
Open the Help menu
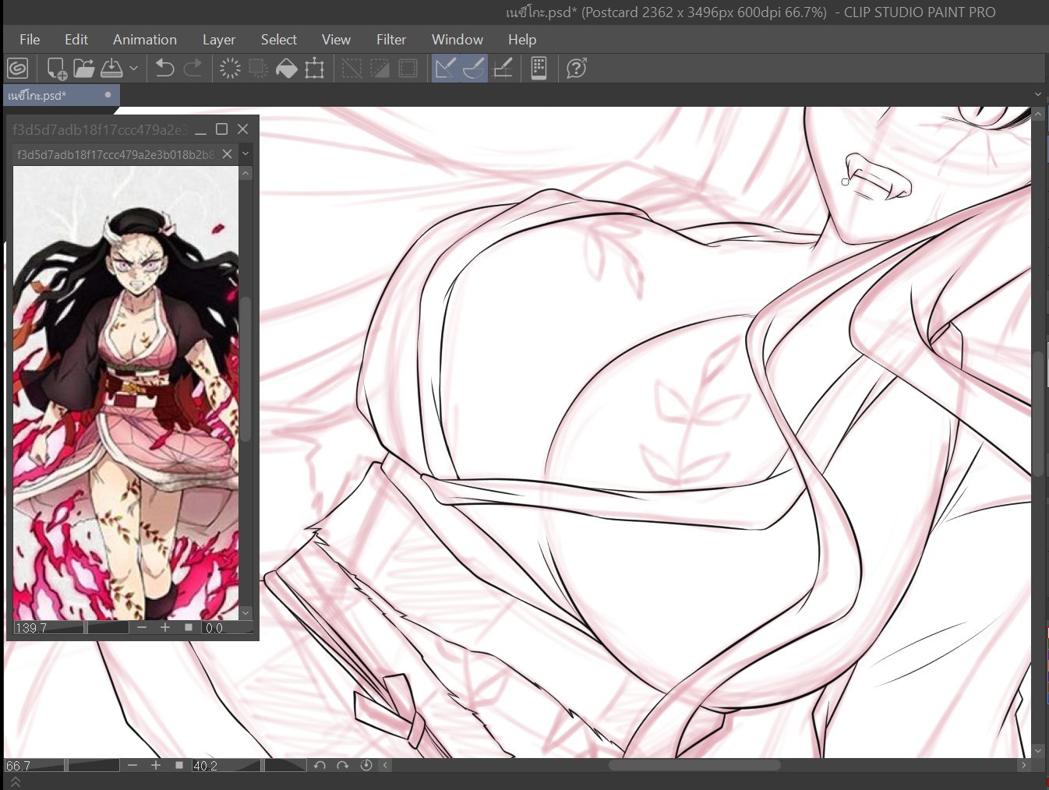pyautogui.click(x=522, y=40)
